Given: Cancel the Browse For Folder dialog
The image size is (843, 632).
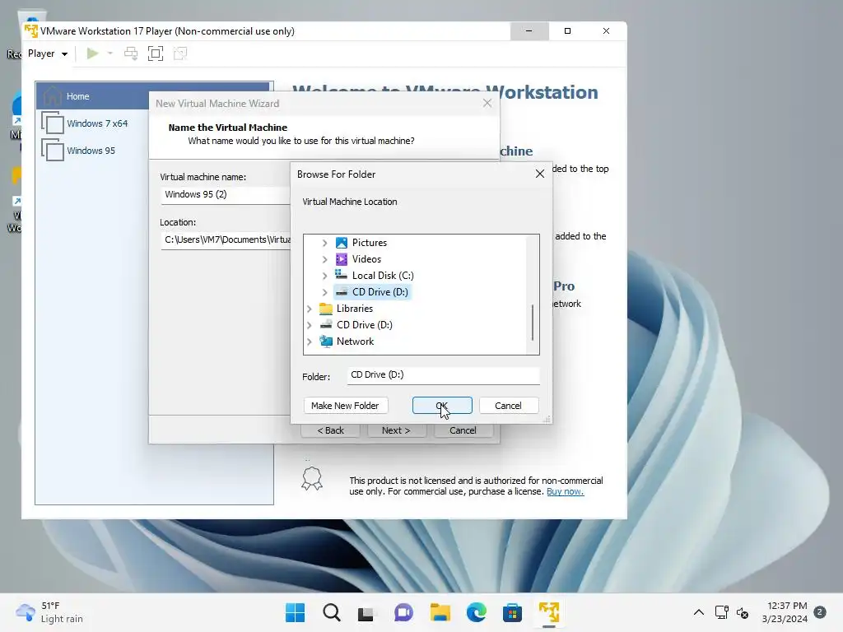Looking at the screenshot, I should 508,406.
